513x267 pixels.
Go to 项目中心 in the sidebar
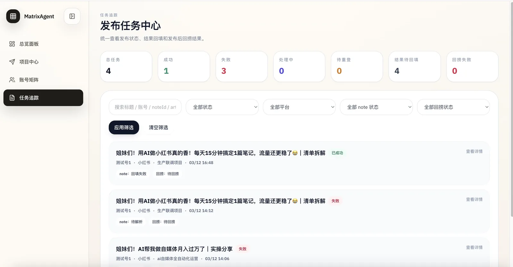(43, 62)
